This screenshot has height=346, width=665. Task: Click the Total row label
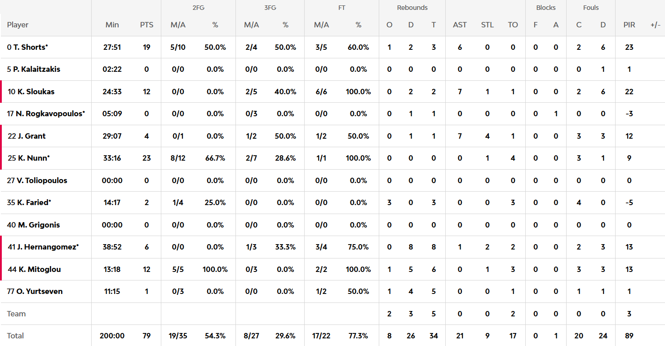tap(16, 336)
